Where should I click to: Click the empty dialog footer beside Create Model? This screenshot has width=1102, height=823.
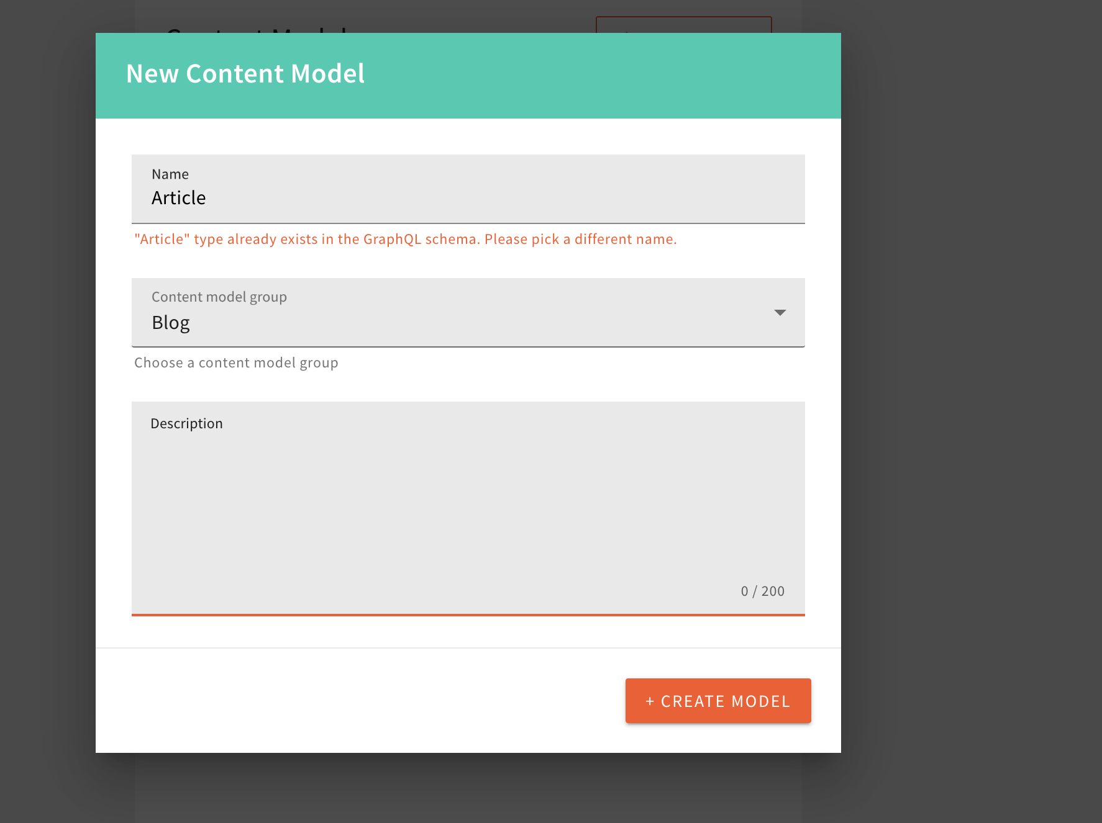click(x=360, y=701)
